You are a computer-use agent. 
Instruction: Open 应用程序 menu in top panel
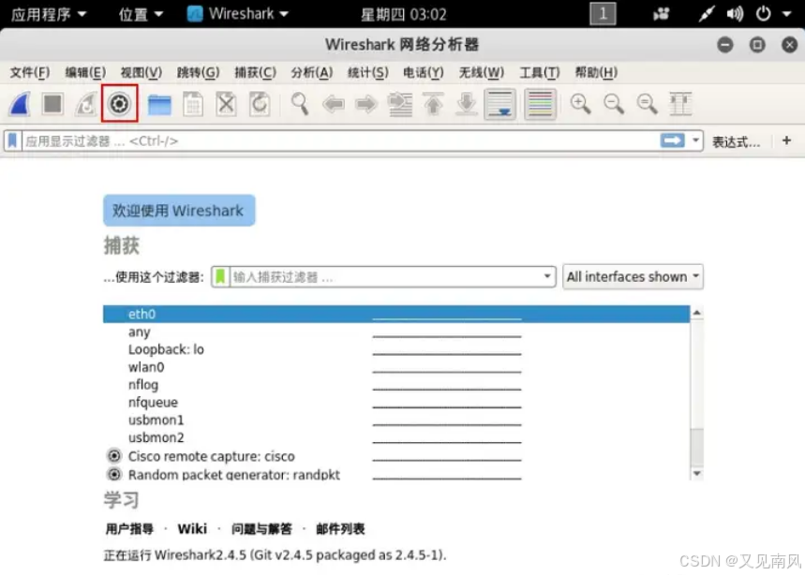pyautogui.click(x=48, y=14)
